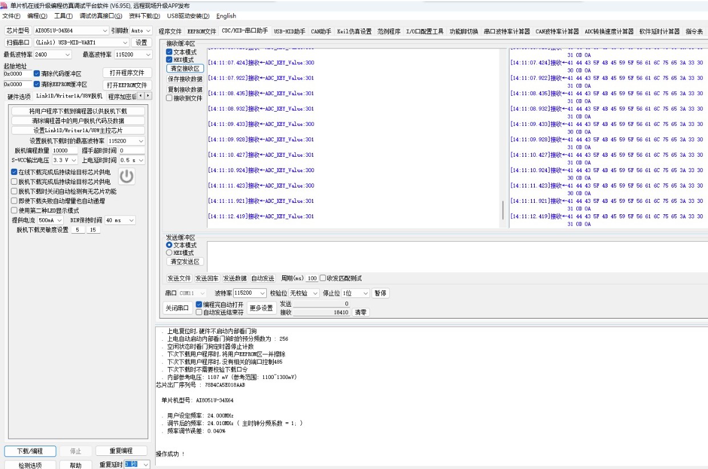Switch to 程序文件 tab
The image size is (708, 469).
170,31
